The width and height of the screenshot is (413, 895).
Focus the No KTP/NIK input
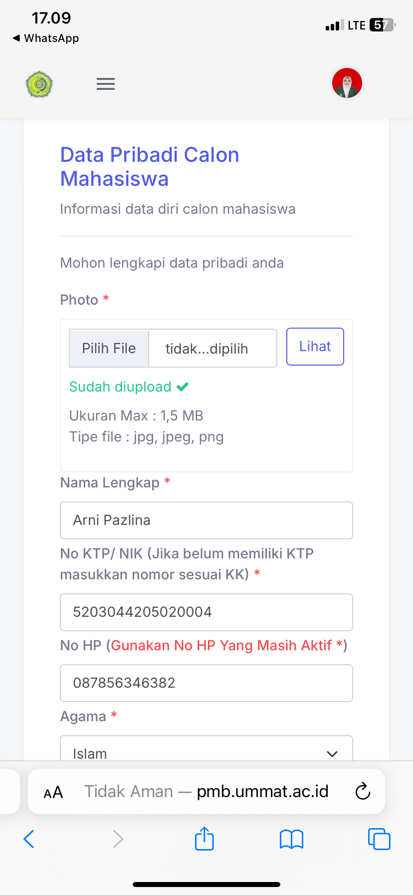[206, 612]
